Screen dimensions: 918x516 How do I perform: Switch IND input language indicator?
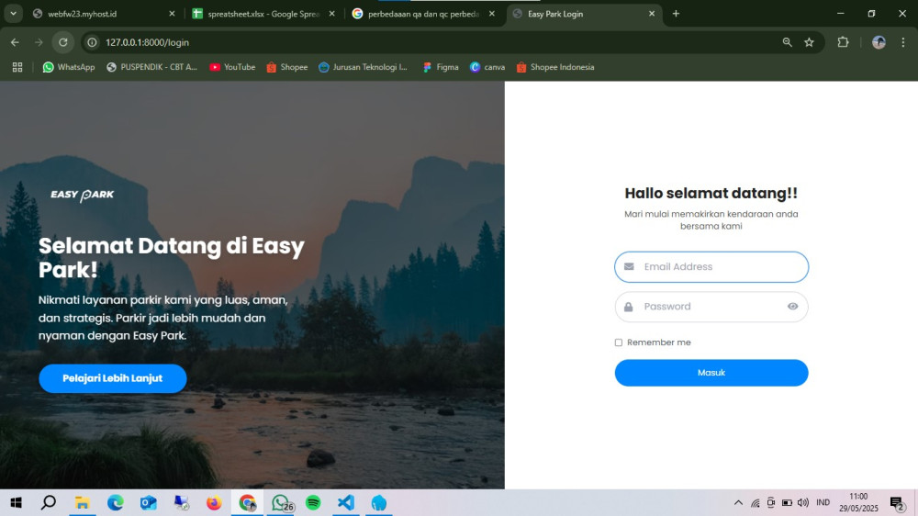(x=823, y=502)
